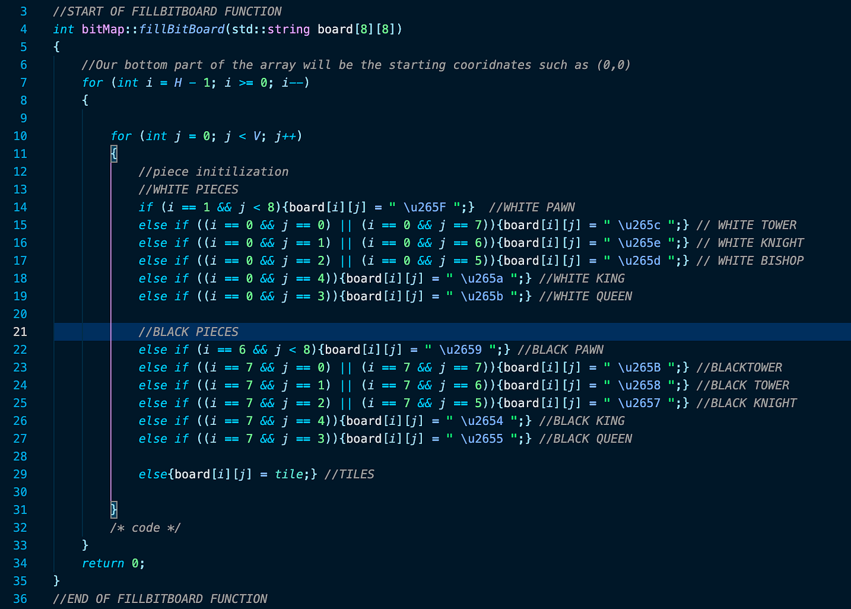Screen dimensions: 851x609
Task: Click the //BLACK QUEEN comment on line 27
Action: [x=585, y=438]
